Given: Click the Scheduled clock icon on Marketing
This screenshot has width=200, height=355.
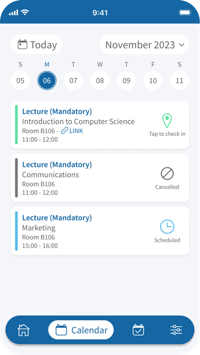Looking at the screenshot, I should [167, 226].
